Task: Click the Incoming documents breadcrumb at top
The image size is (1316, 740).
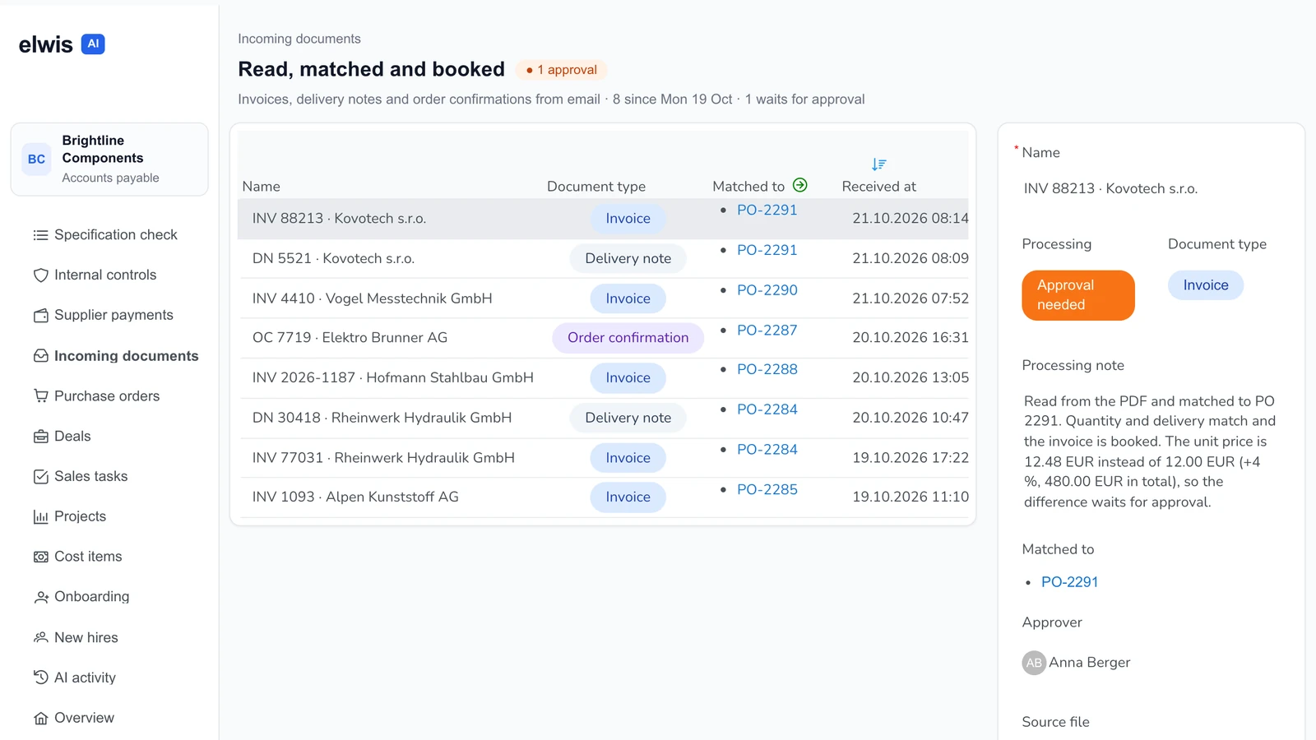Action: (299, 39)
